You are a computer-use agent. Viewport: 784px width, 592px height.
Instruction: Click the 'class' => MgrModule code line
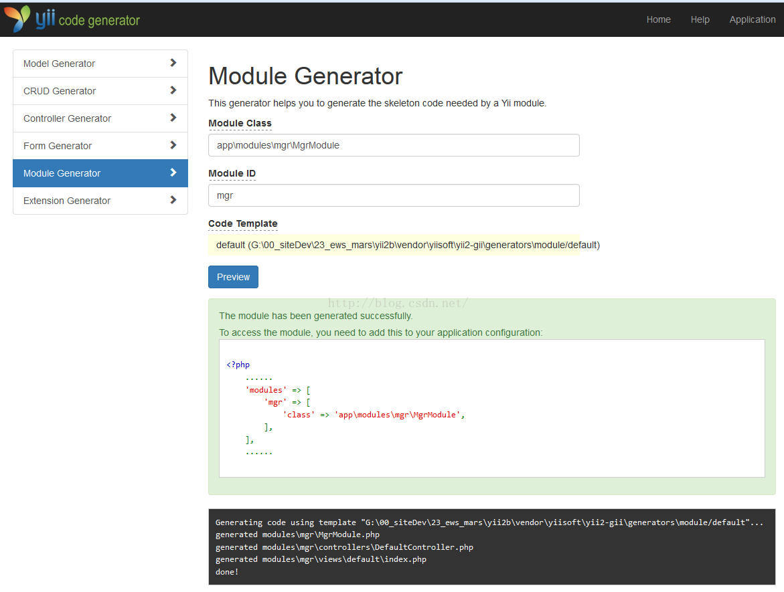point(374,415)
